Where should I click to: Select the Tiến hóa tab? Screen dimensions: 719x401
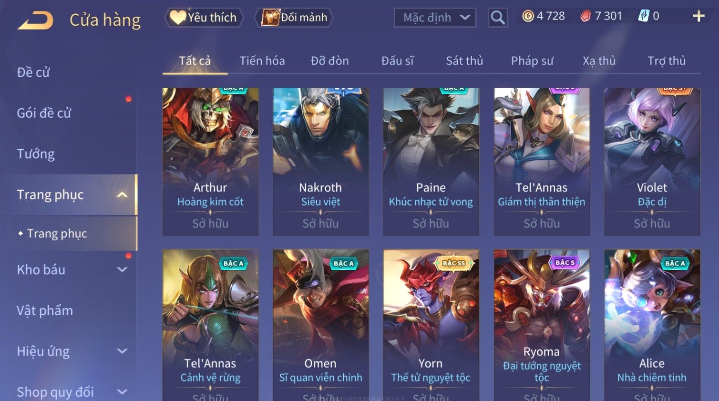tap(262, 61)
